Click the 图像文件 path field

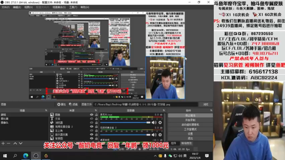[145, 105]
